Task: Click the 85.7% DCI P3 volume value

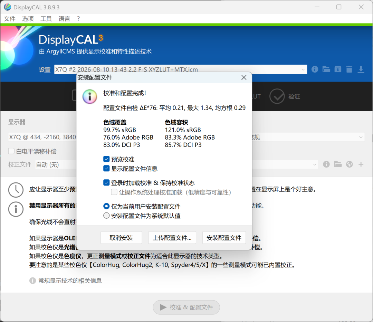Action: click(183, 145)
